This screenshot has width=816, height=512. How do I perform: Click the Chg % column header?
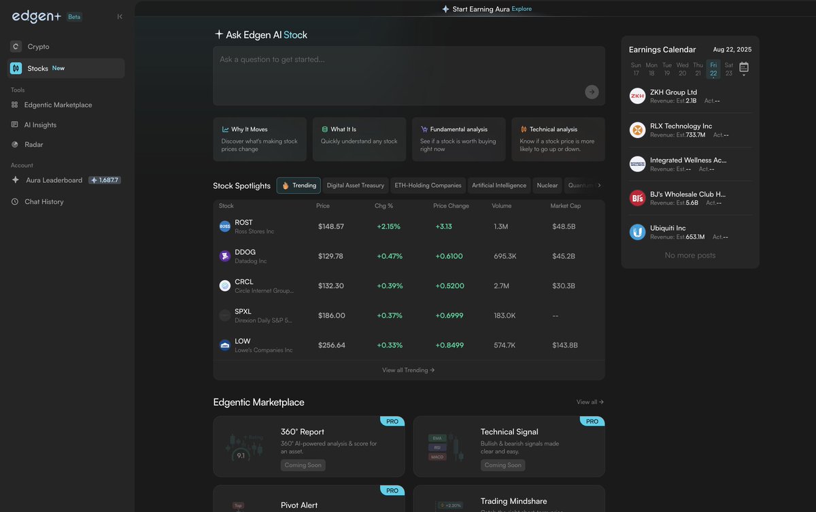point(384,205)
